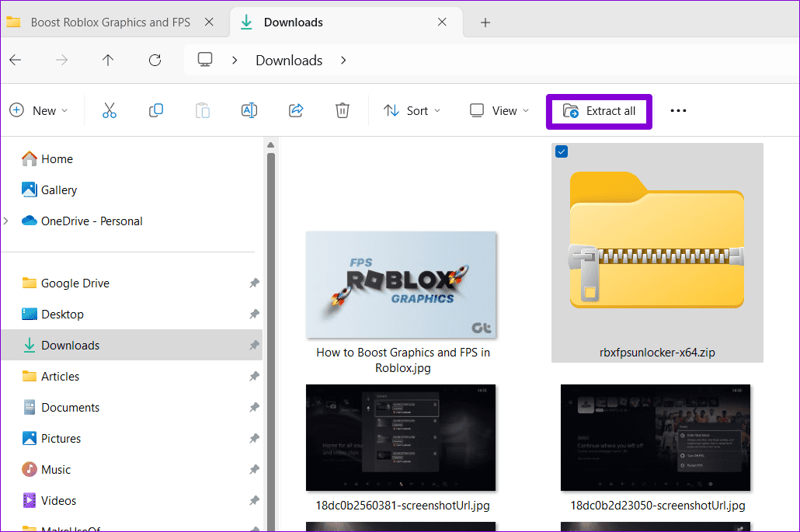Share the selected zip file
This screenshot has width=800, height=532.
coord(295,110)
